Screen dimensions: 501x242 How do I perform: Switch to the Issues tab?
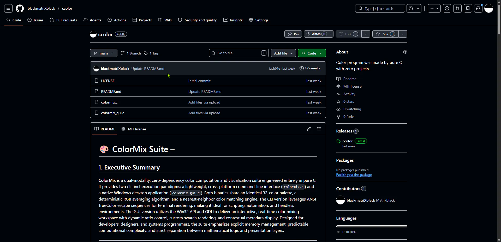(35, 20)
